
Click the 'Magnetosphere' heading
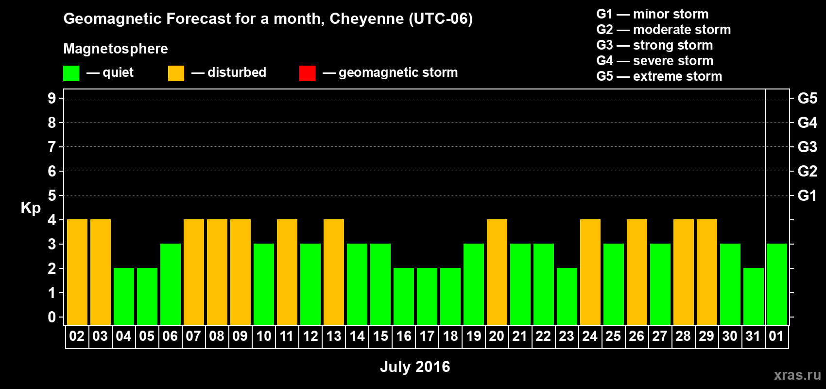116,49
